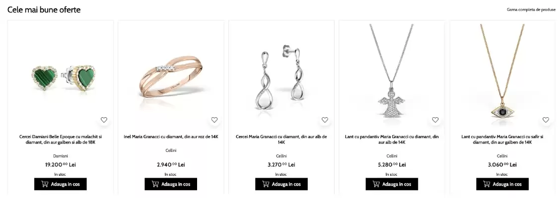
Task: Open Gama completa de produse link
Action: [531, 9]
